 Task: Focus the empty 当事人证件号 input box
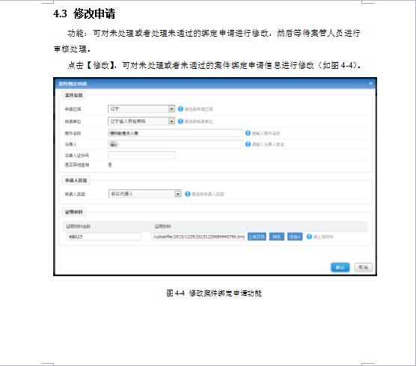tap(141, 155)
